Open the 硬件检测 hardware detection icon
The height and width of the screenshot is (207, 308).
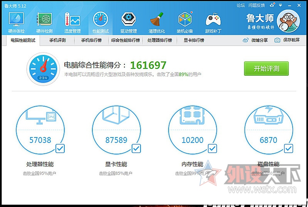click(44, 19)
